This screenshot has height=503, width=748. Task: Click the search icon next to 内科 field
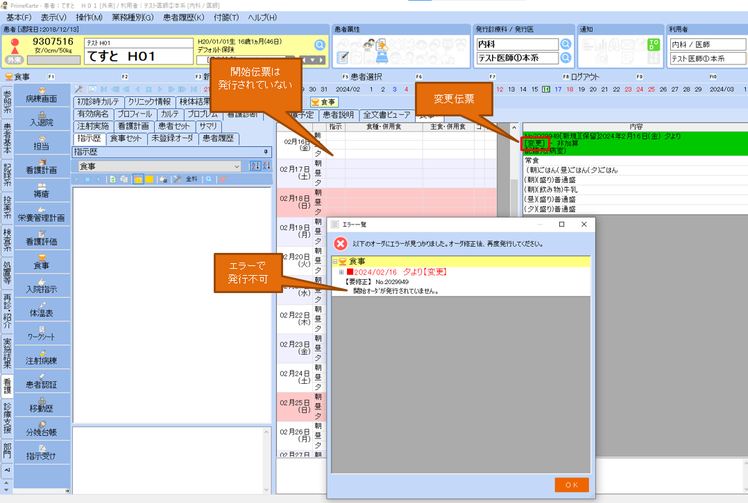(566, 44)
